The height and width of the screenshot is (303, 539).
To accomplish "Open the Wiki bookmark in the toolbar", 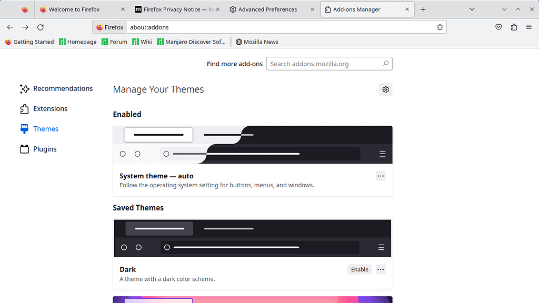I will tap(142, 42).
